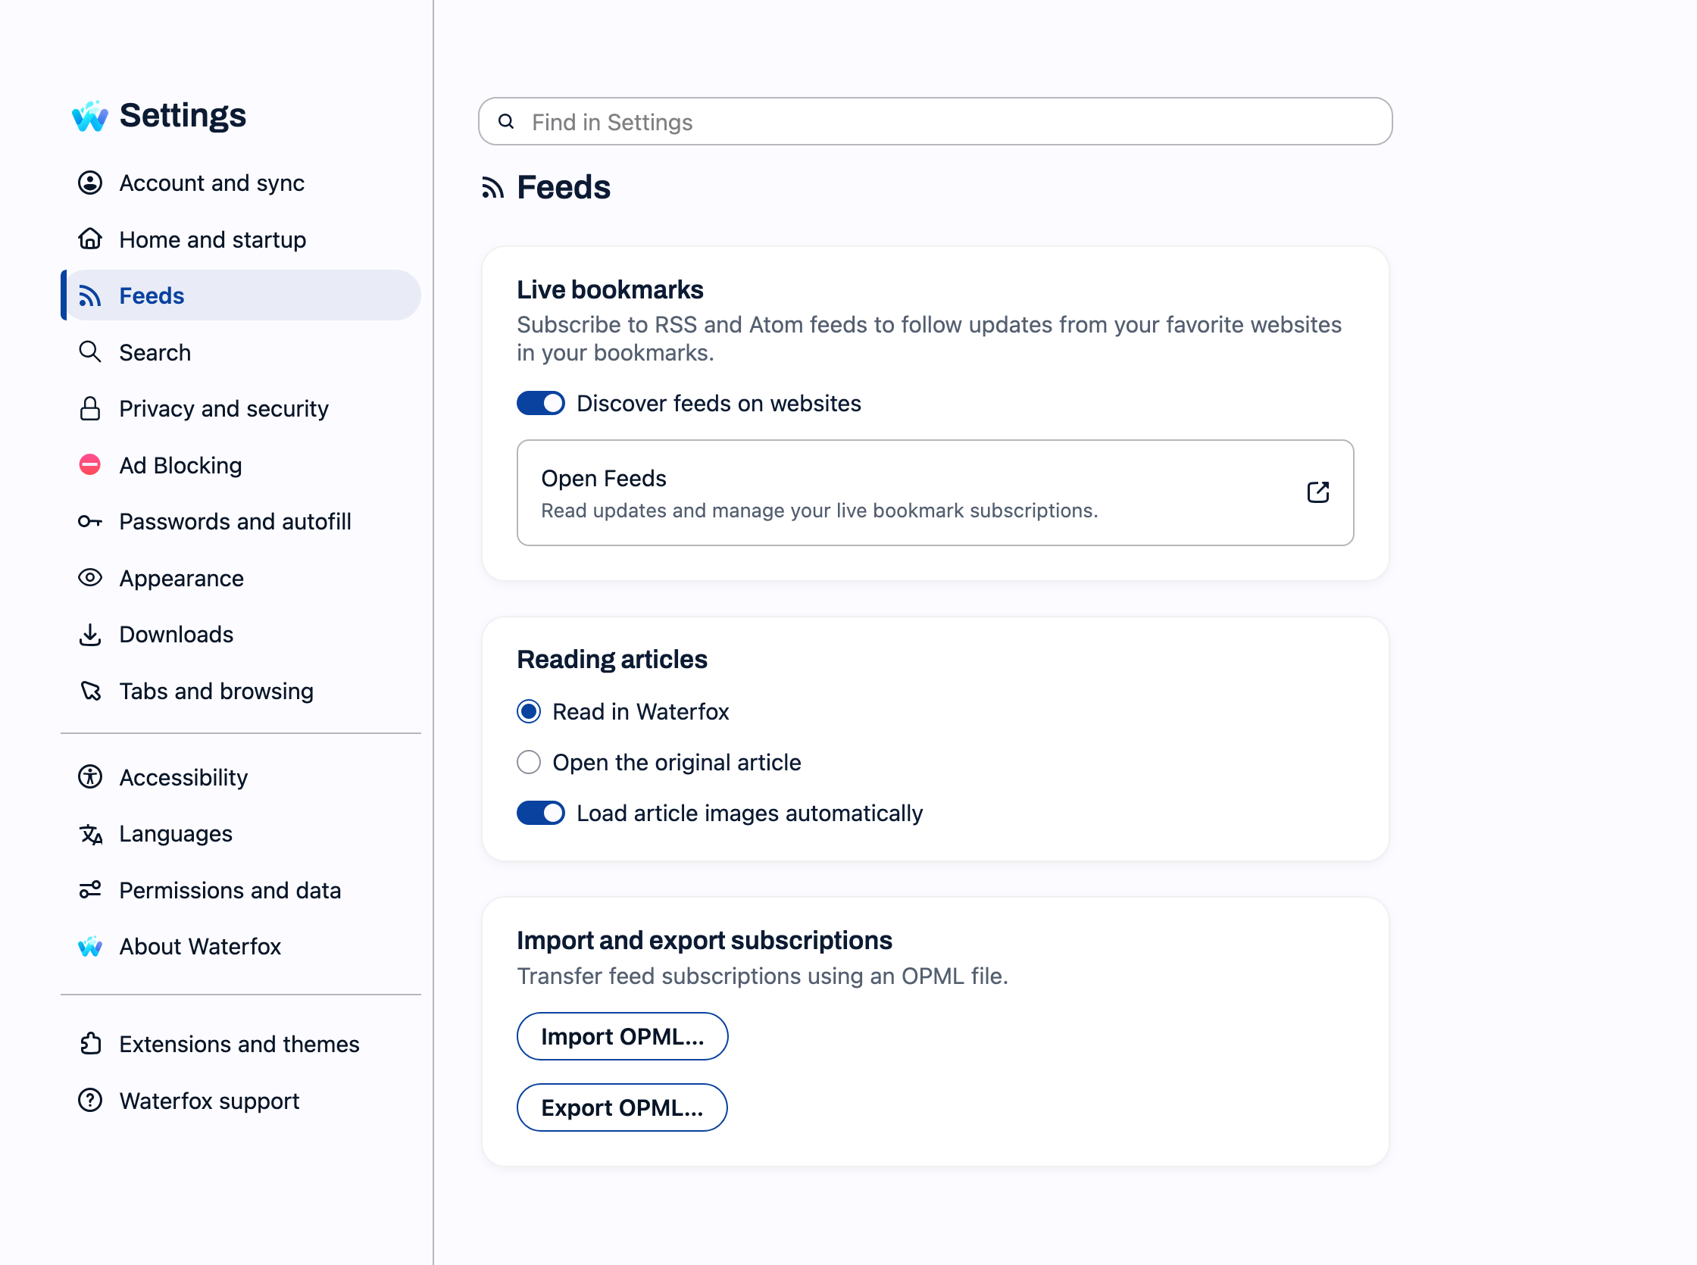Click the Live bookmarks heading
Image resolution: width=1697 pixels, height=1265 pixels.
click(x=610, y=289)
